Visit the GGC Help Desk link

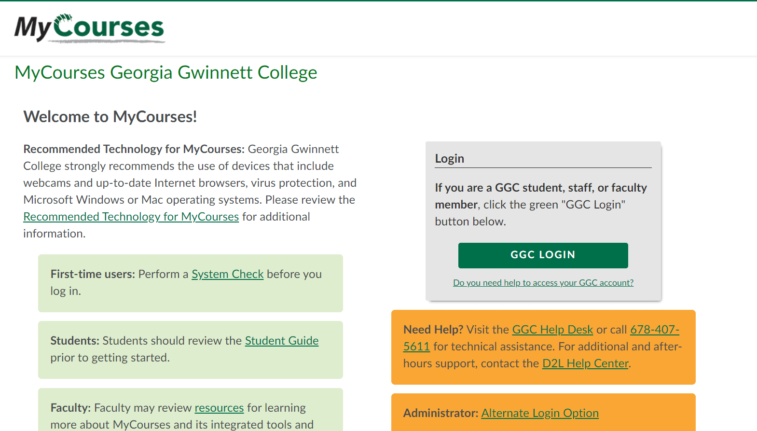[x=552, y=330]
